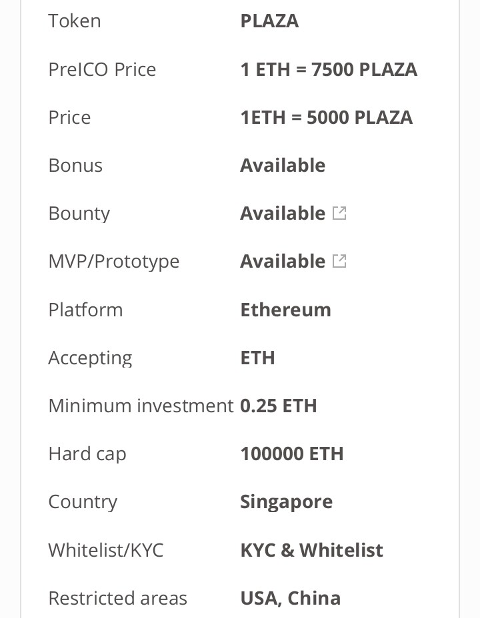Click the MVP/Prototype 'Available' link text
Viewport: 480px width, 618px height.
283,261
